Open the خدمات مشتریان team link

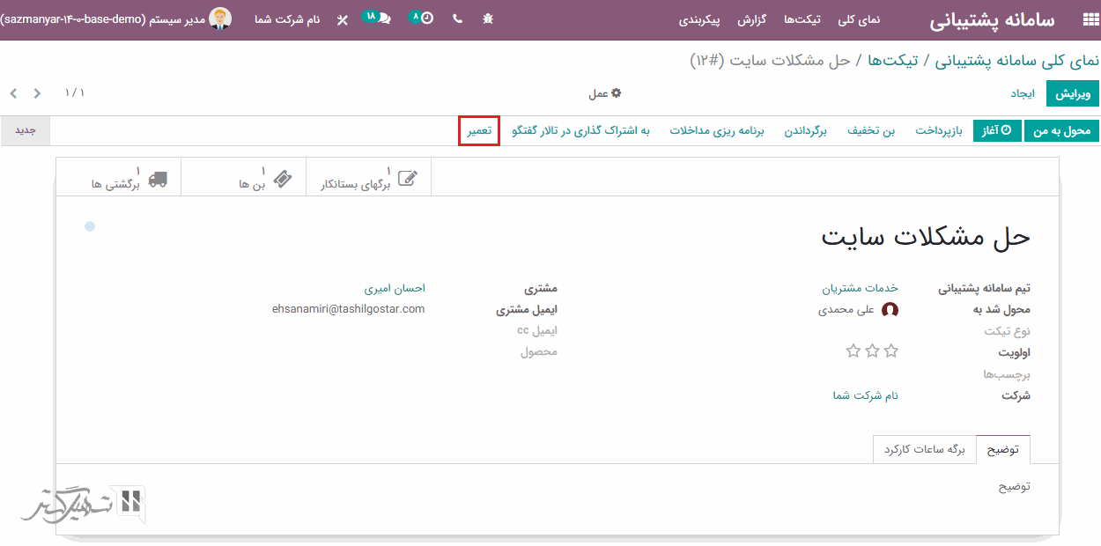tap(861, 288)
